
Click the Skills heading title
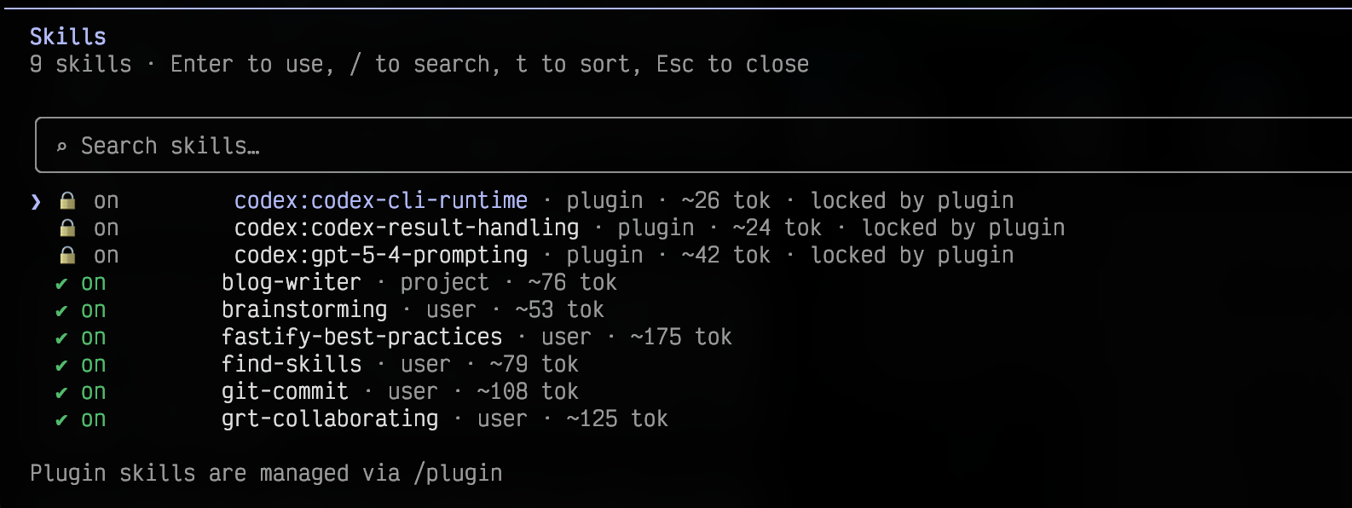[68, 37]
